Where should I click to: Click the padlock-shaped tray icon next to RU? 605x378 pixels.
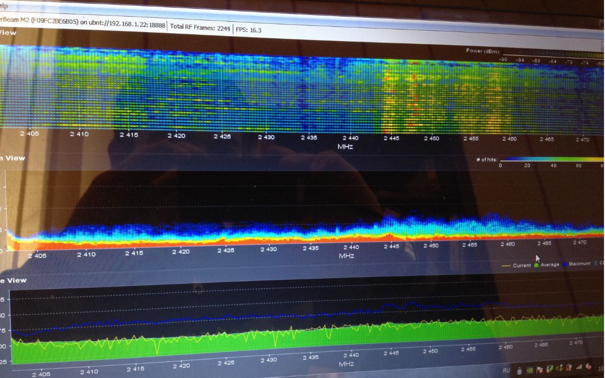(520, 371)
